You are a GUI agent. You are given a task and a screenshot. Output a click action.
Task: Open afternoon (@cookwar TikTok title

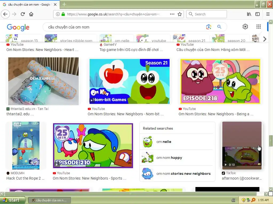point(242,178)
